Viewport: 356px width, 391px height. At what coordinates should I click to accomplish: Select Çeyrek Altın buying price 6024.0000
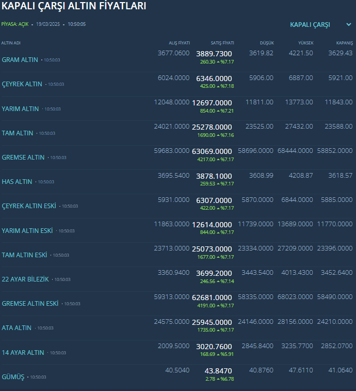pos(174,78)
